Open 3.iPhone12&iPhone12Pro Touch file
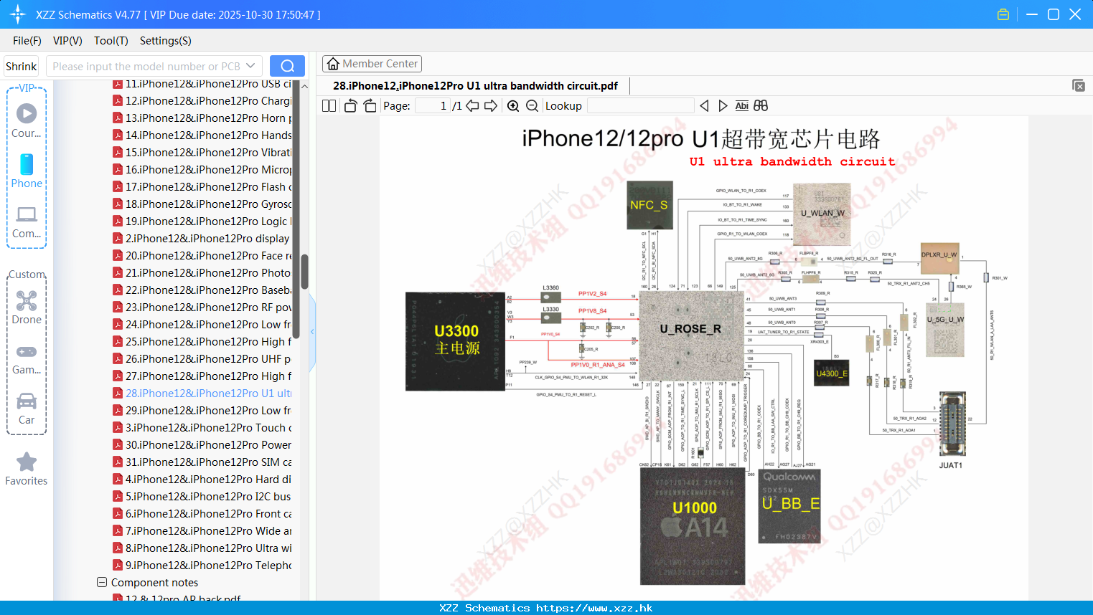The width and height of the screenshot is (1093, 615). (x=202, y=428)
